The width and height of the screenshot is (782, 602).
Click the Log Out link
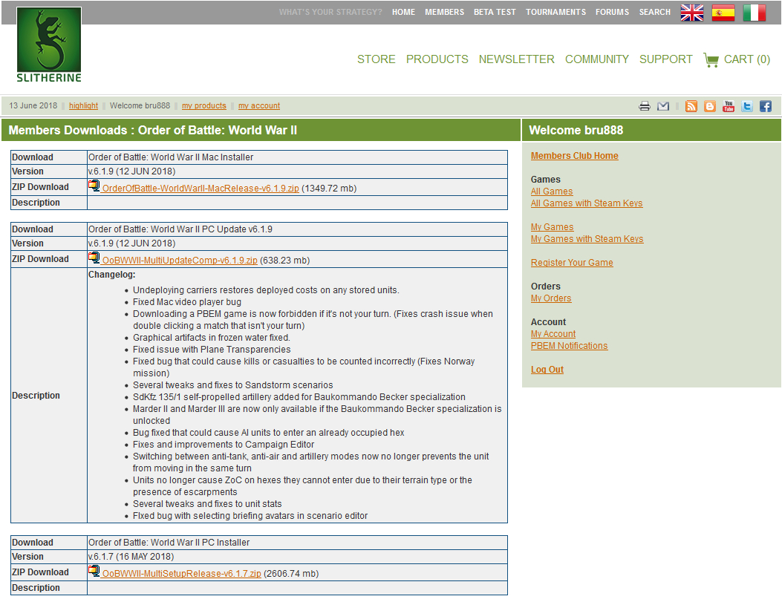click(x=547, y=370)
